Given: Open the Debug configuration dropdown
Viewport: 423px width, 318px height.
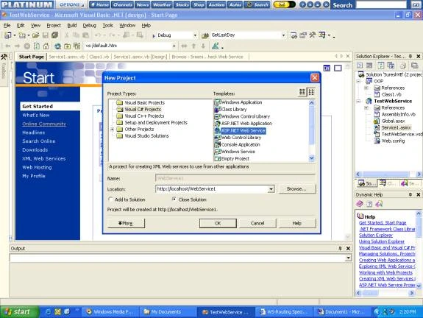Looking at the screenshot, I should tap(195, 35).
